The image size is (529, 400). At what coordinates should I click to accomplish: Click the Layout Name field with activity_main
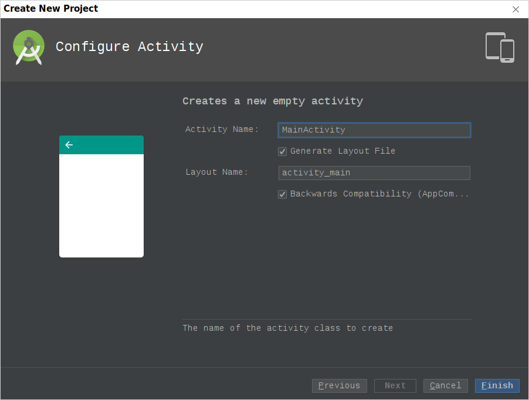(x=374, y=172)
